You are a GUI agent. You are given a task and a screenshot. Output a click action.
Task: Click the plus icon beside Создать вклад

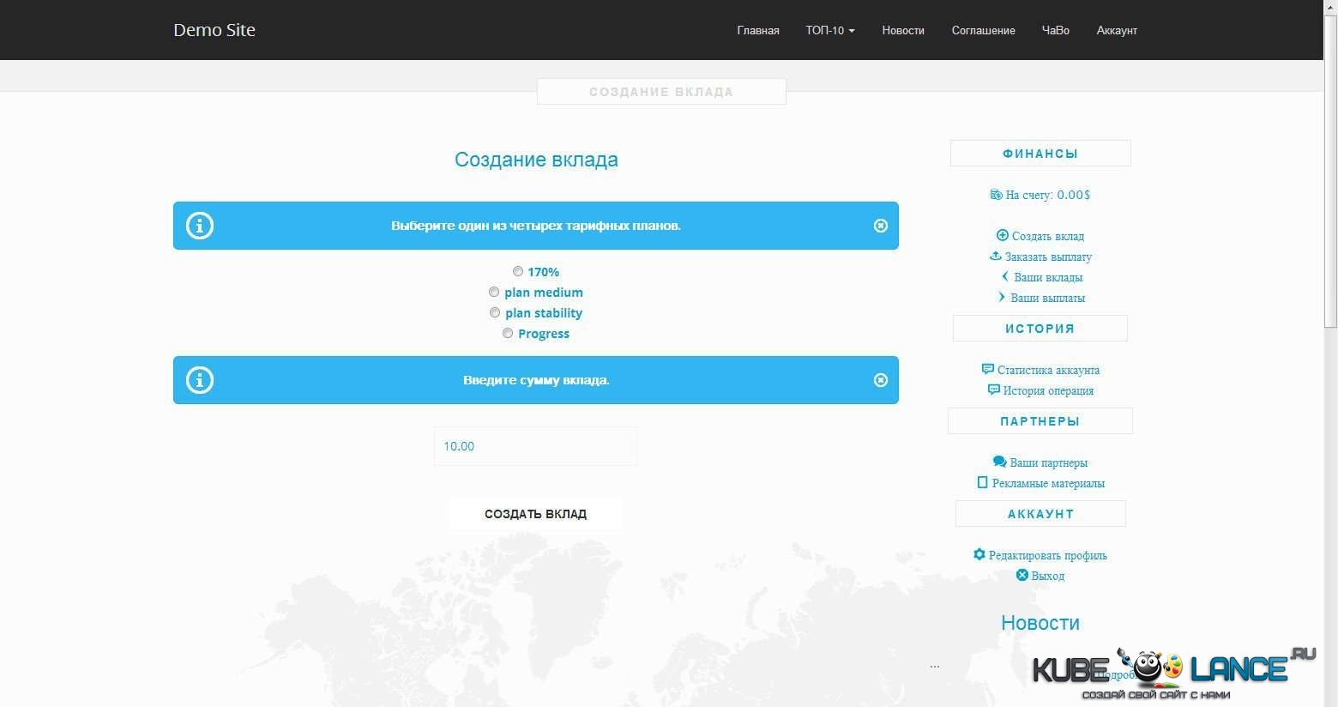point(1002,235)
